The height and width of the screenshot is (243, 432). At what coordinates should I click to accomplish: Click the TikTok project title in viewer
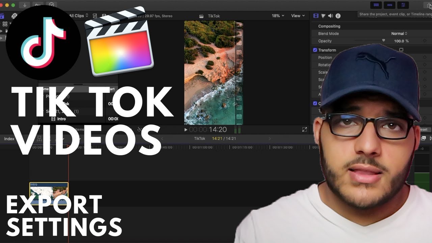214,16
